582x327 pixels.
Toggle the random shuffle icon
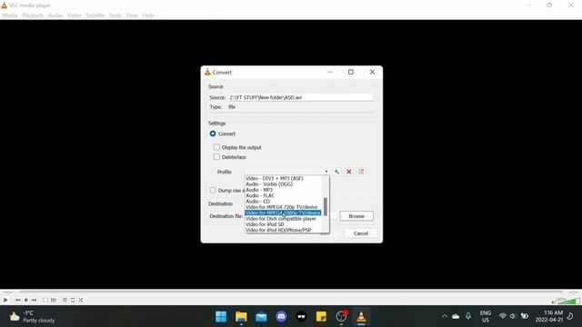pos(81,300)
